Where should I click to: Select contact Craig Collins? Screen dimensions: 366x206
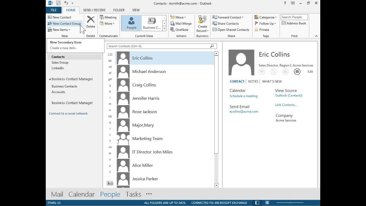coord(165,85)
